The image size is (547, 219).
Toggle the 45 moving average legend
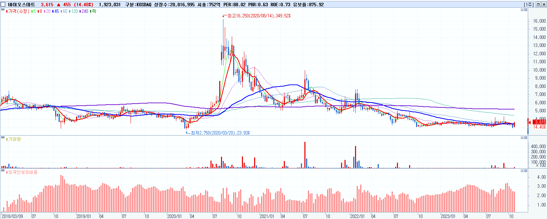(55, 11)
